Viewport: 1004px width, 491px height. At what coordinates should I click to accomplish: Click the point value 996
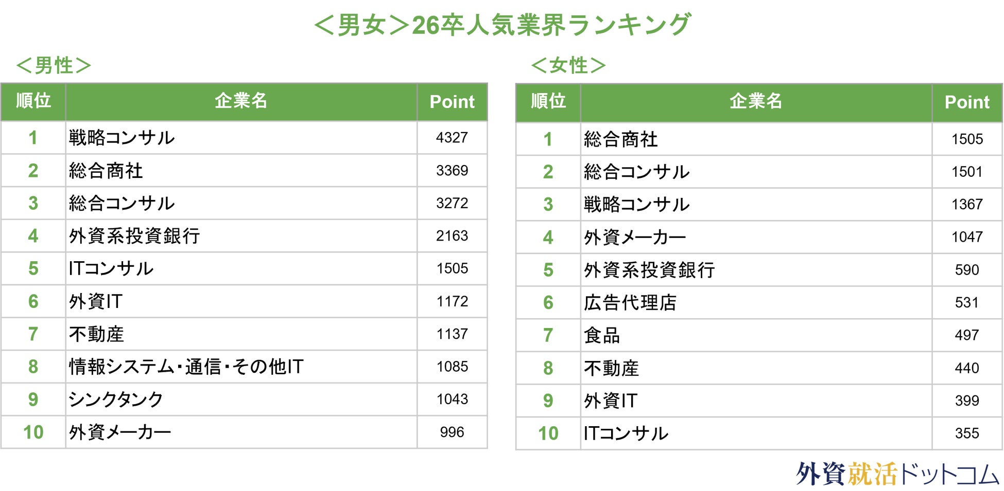click(452, 432)
